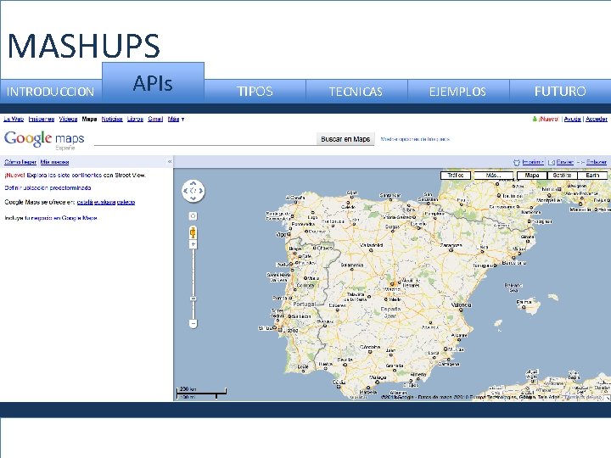Click the Vigo label on the map
The width and height of the screenshot is (611, 458).
pos(281,235)
